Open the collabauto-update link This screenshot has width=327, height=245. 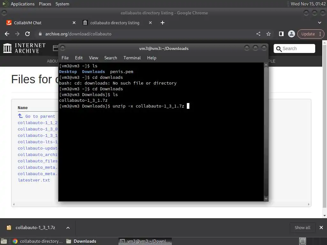coord(38,148)
